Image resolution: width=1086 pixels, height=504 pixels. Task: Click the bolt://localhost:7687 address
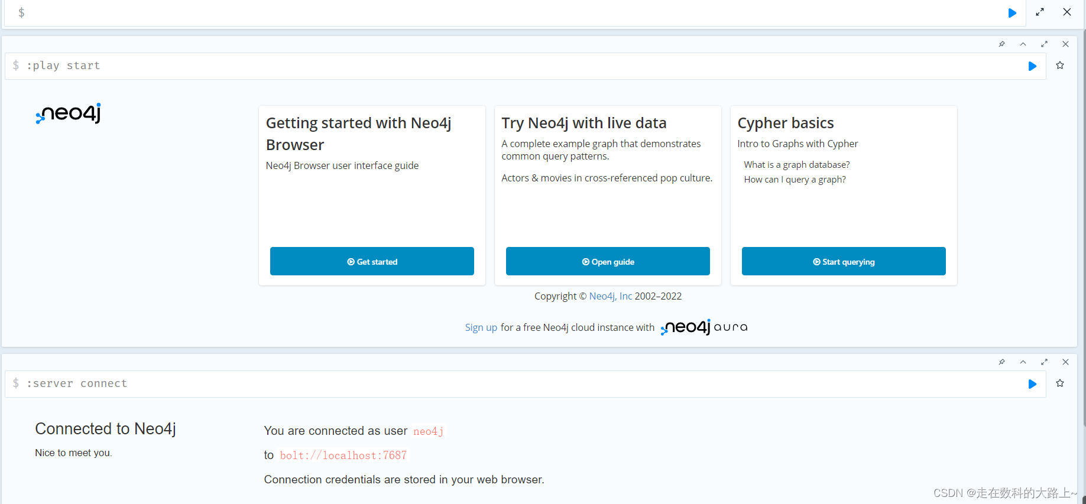click(343, 456)
